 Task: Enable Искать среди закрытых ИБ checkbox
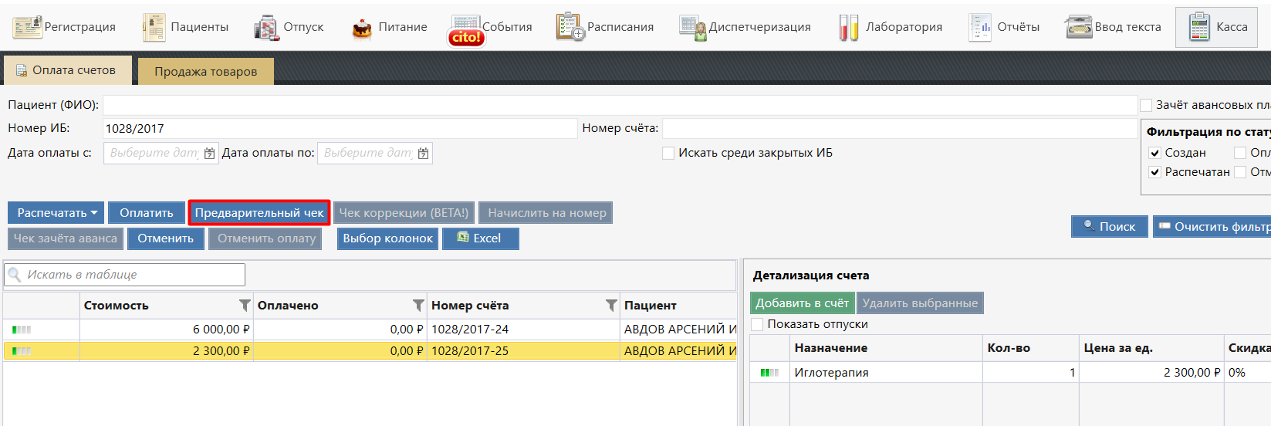pyautogui.click(x=668, y=154)
